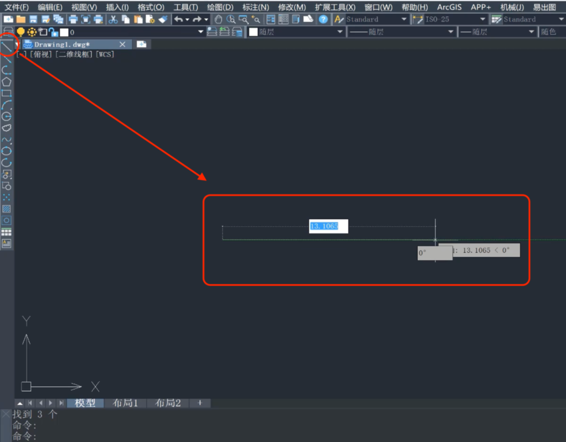Click the Pan hand tool
566x442 pixels.
[219, 19]
